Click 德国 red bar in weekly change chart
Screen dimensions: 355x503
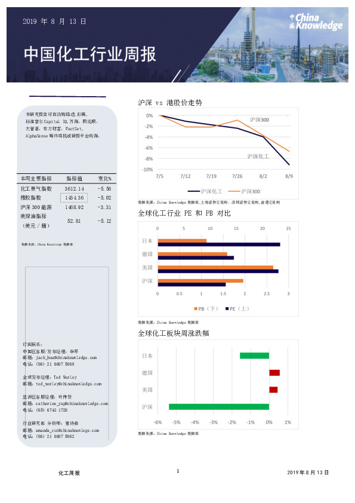pos(274,373)
